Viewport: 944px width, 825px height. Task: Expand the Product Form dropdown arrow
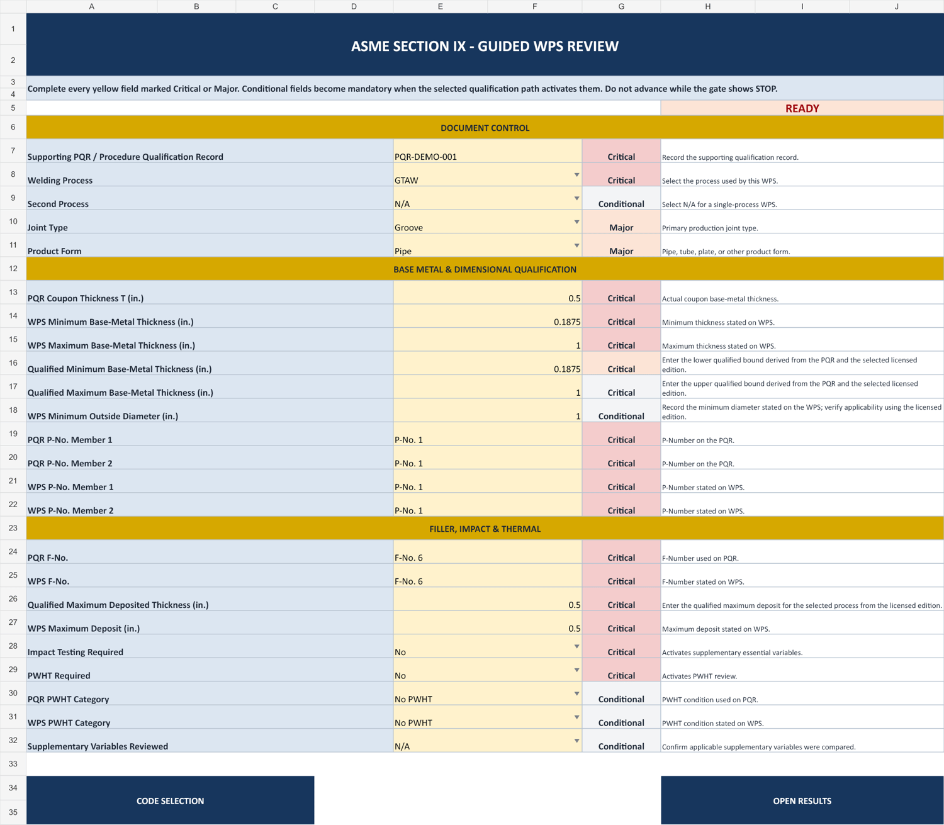coord(576,245)
